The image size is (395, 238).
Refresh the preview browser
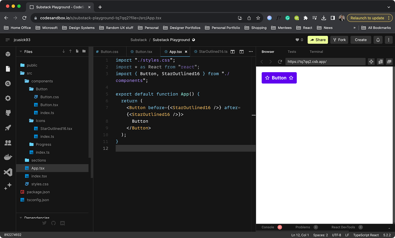point(280,62)
